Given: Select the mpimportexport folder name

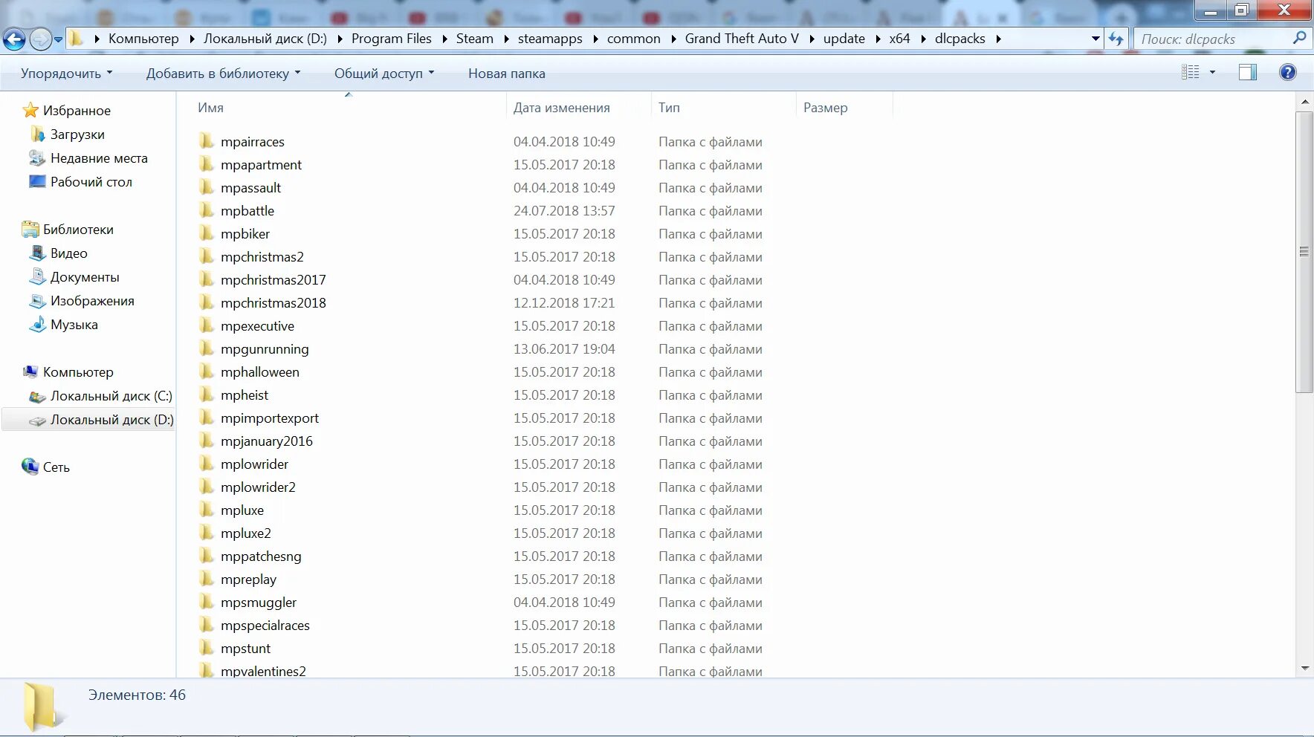Looking at the screenshot, I should click(270, 418).
